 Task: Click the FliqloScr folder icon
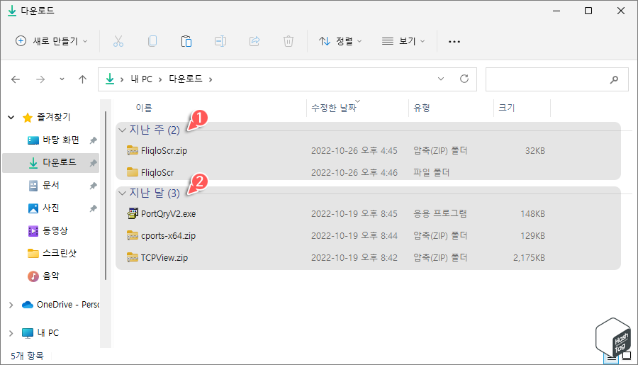(133, 172)
